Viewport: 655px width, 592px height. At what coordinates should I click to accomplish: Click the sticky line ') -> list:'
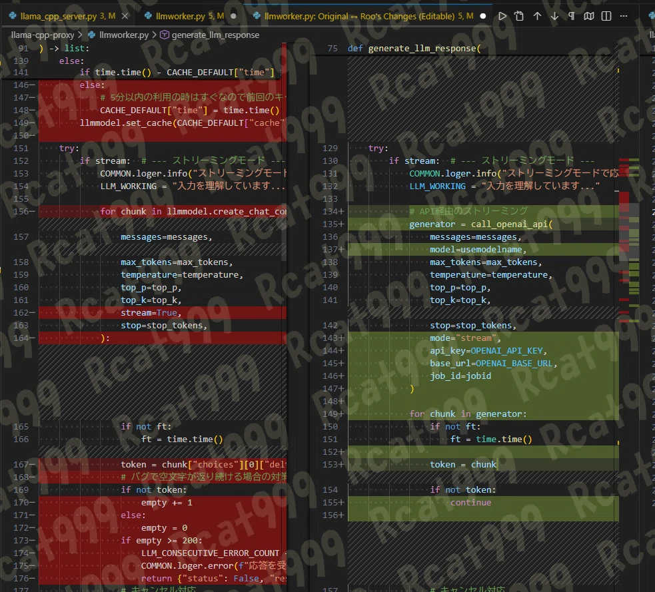pos(65,49)
